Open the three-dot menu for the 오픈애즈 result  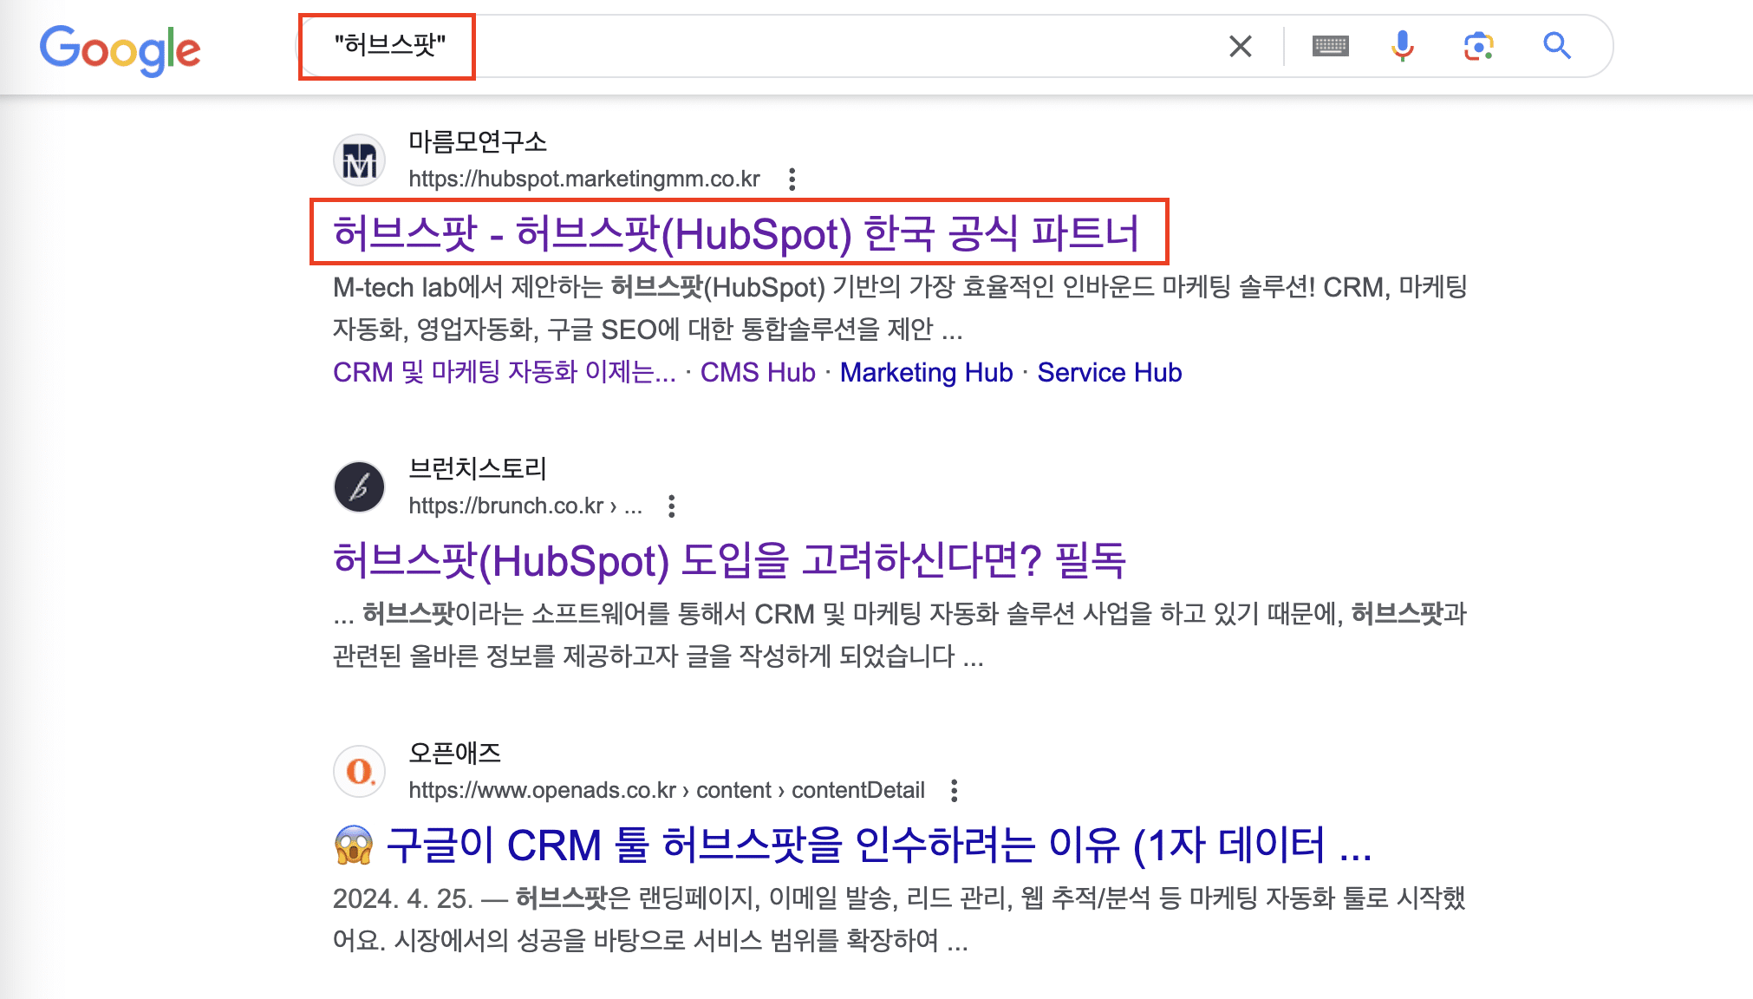tap(956, 790)
